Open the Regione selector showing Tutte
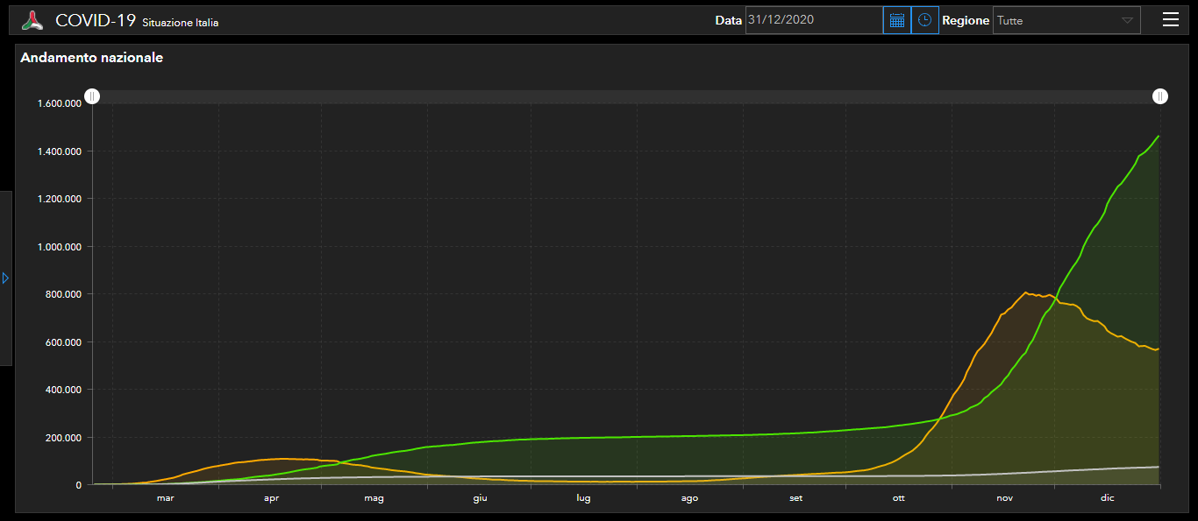1198x521 pixels. [x=1066, y=20]
